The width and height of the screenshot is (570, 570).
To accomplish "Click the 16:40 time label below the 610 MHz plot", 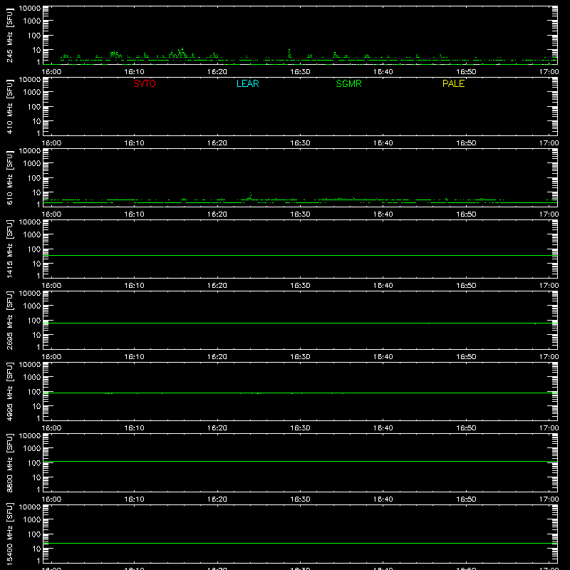I will tap(383, 214).
